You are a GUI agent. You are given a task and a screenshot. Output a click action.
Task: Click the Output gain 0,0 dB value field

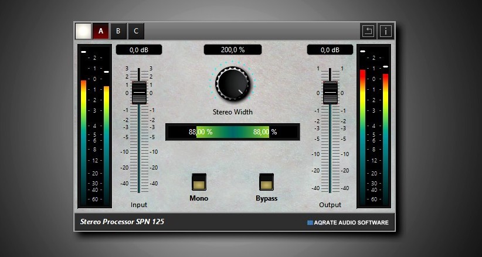[330, 50]
